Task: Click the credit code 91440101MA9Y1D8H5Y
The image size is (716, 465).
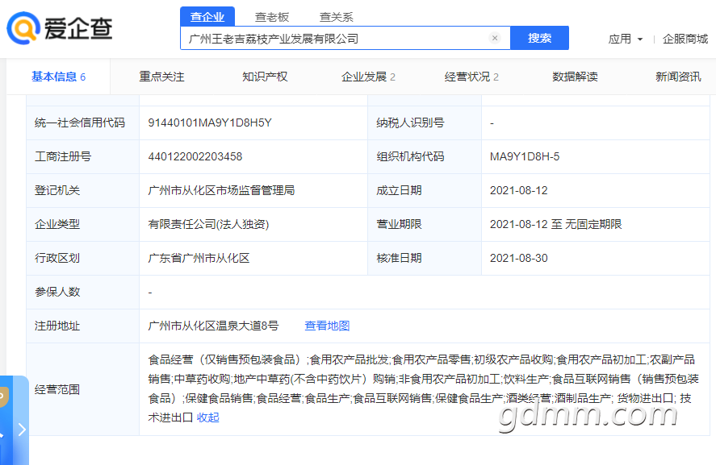Action: tap(210, 123)
